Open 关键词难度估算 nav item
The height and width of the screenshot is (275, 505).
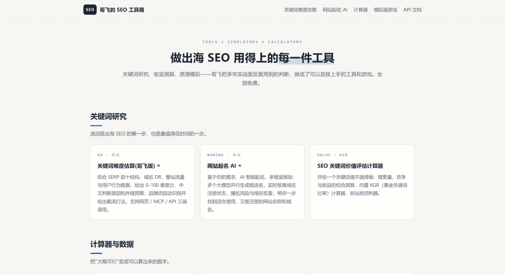tap(300, 10)
